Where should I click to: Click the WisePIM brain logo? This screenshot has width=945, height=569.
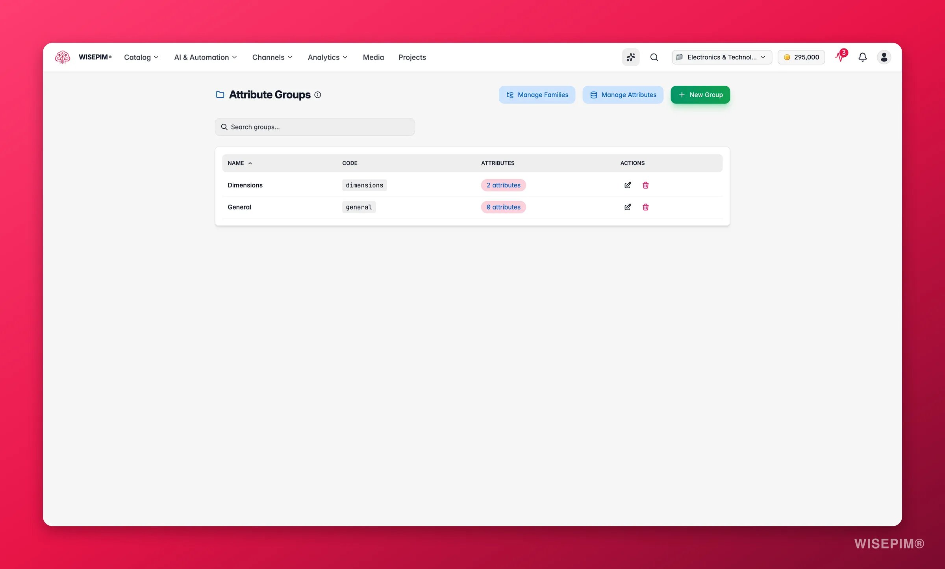pos(63,57)
